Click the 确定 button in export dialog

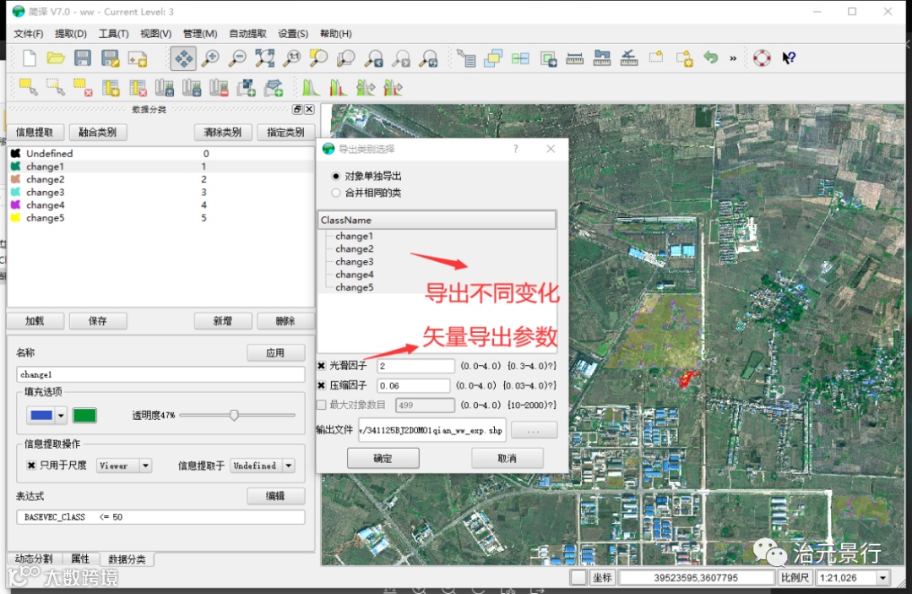pos(383,458)
